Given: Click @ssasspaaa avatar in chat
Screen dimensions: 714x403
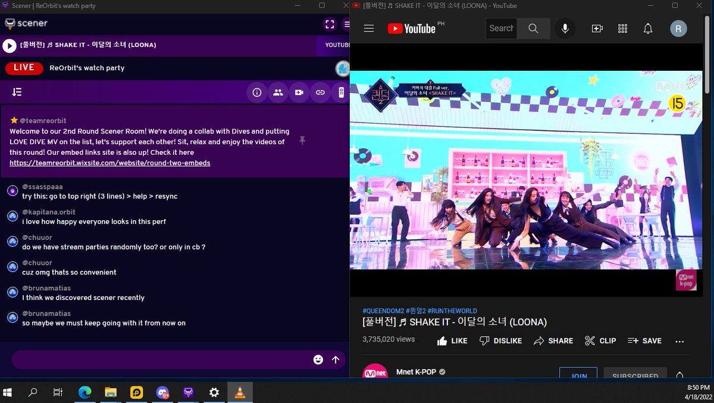Looking at the screenshot, I should click(12, 191).
